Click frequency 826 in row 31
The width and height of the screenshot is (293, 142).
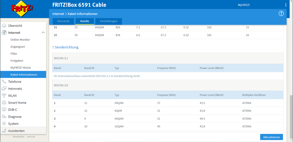[x=118, y=28]
